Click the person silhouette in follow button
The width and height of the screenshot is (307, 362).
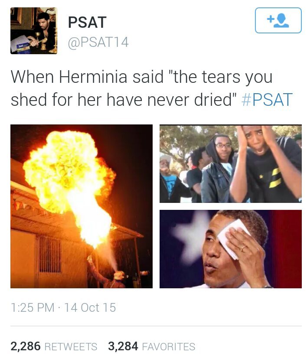pyautogui.click(x=281, y=20)
